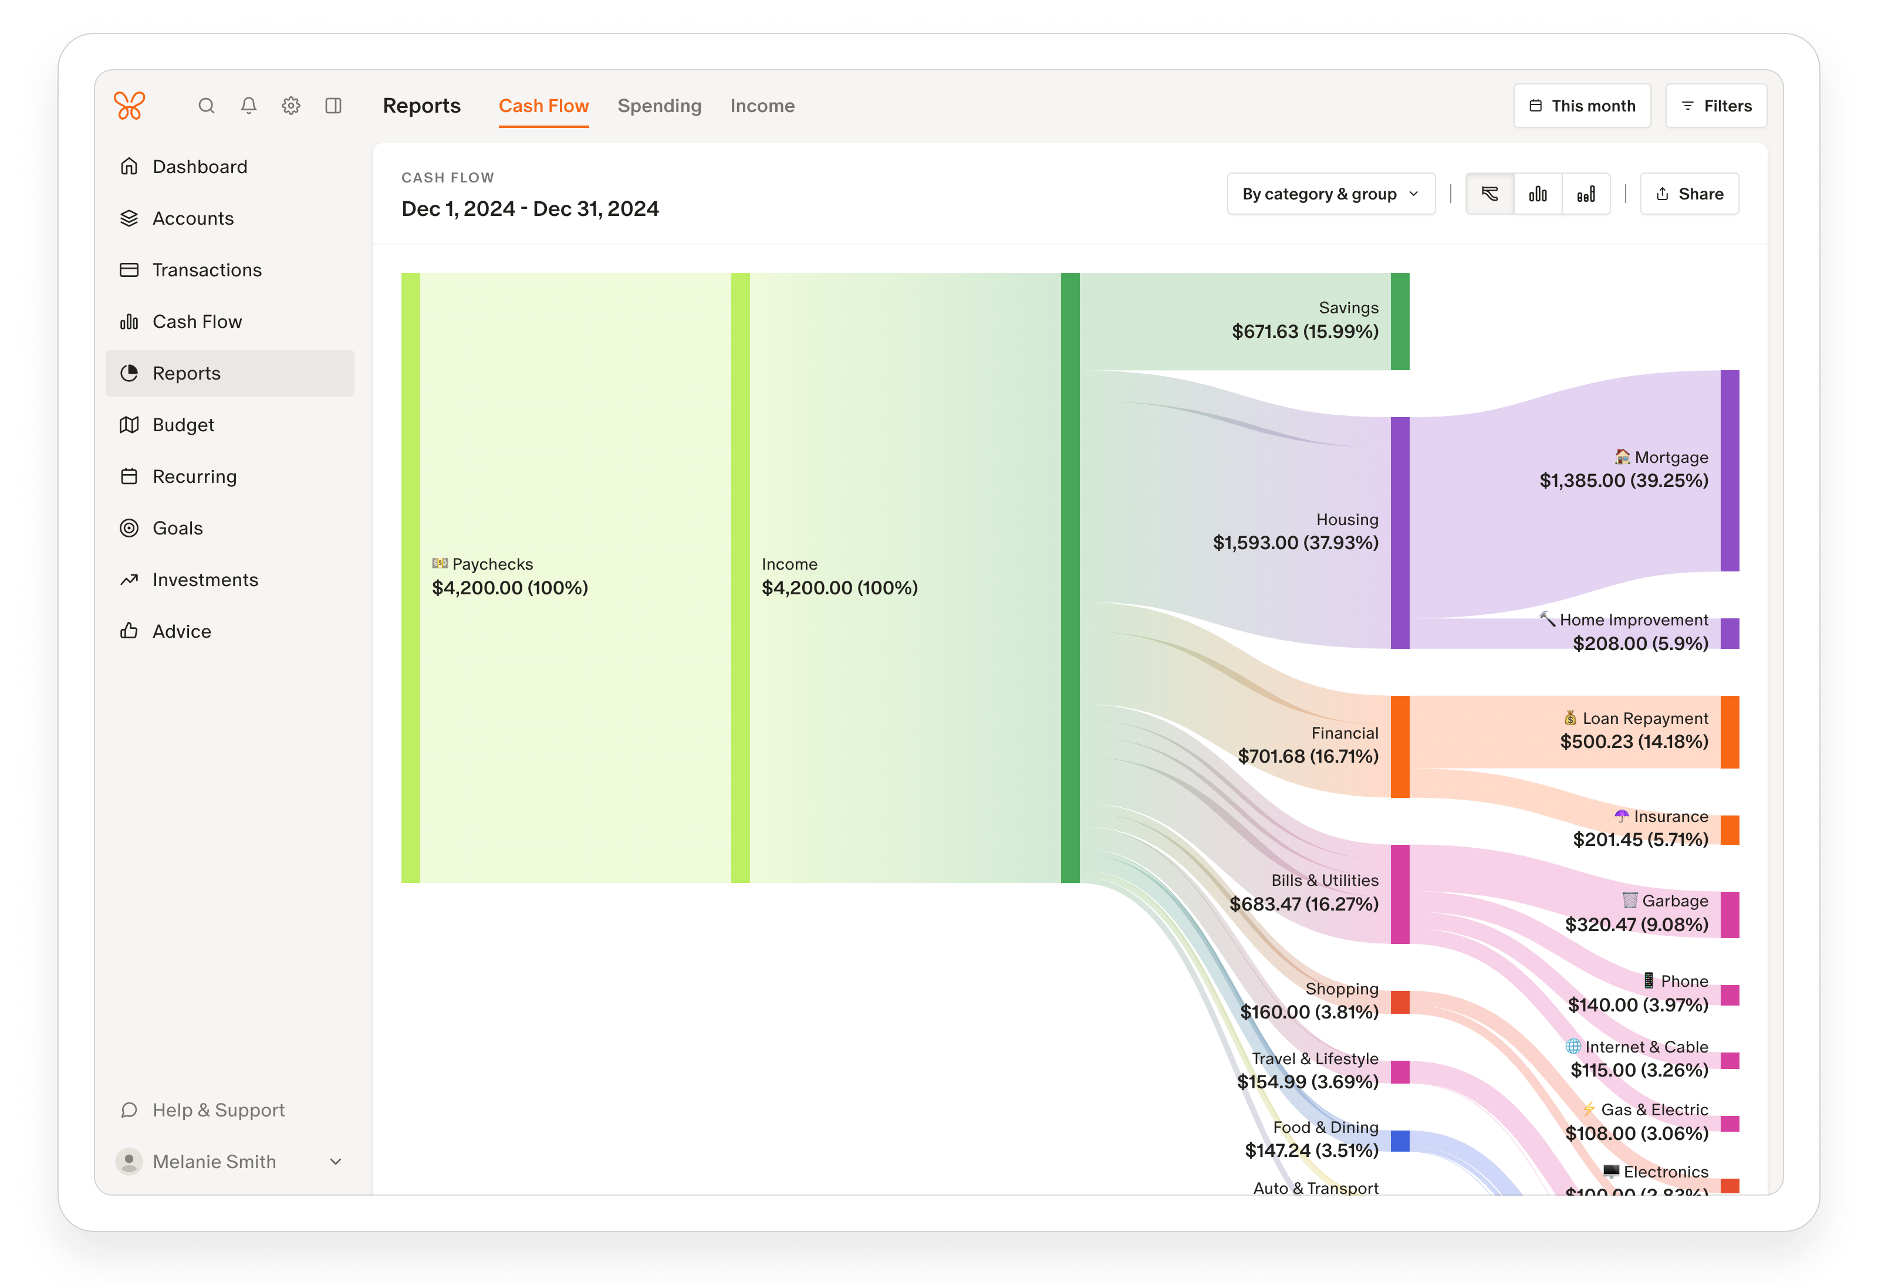Switch to Sankey diagram view
This screenshot has width=1878, height=1286.
pos(1489,194)
